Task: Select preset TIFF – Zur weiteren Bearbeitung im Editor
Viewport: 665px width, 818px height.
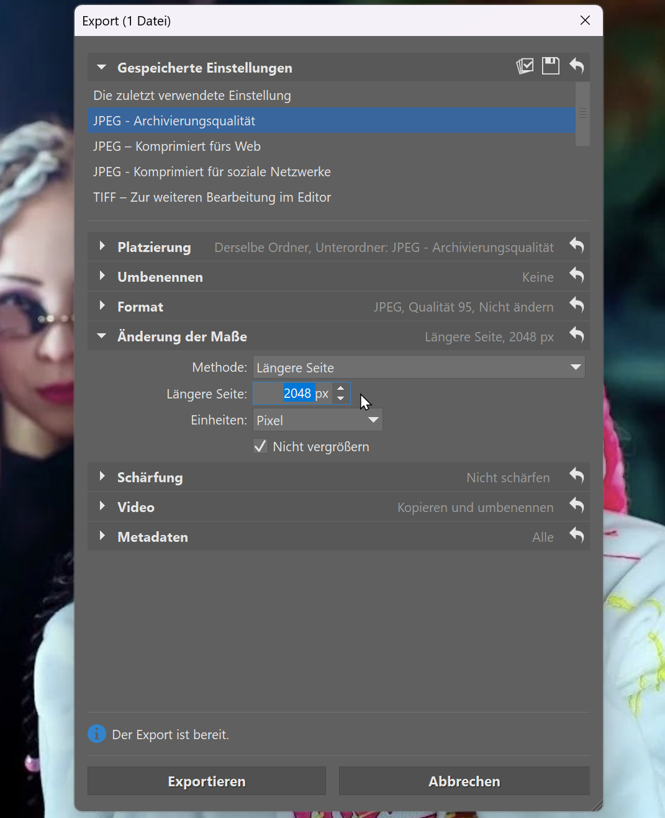Action: [x=332, y=197]
